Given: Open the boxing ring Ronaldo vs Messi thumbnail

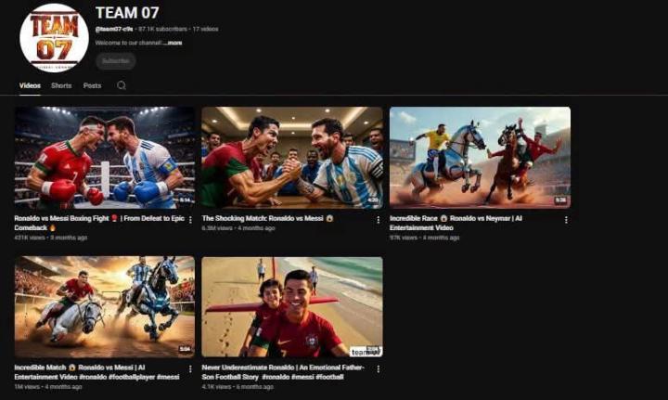Looking at the screenshot, I should (105, 158).
